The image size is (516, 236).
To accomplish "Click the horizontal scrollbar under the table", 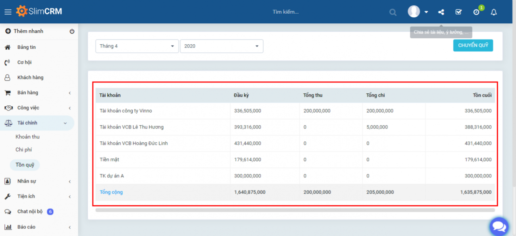I will pos(295,210).
